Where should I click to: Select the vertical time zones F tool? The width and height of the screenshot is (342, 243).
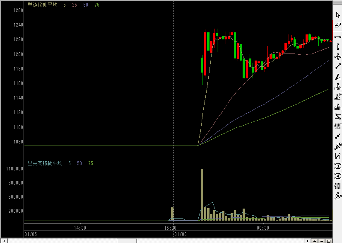click(337, 126)
